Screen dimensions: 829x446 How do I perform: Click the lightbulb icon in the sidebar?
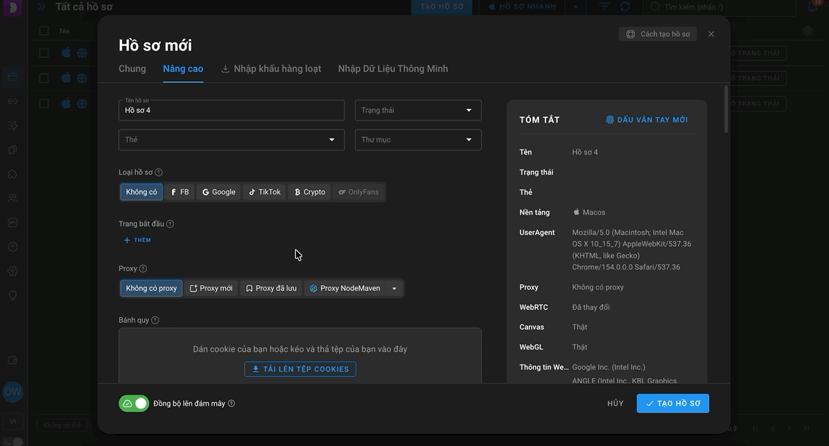[x=12, y=296]
